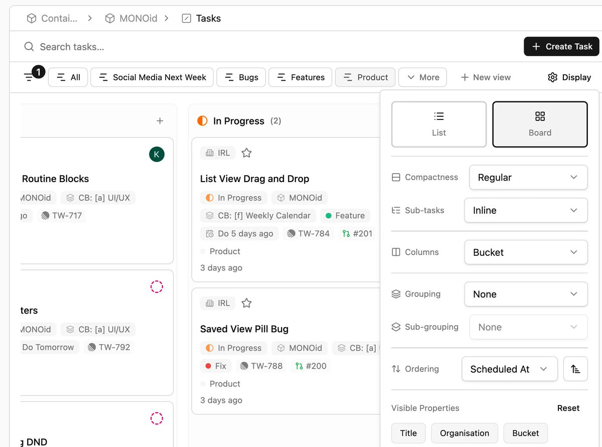The height and width of the screenshot is (447, 602).
Task: Star the Saved View Pill Bug card
Action: click(x=246, y=303)
